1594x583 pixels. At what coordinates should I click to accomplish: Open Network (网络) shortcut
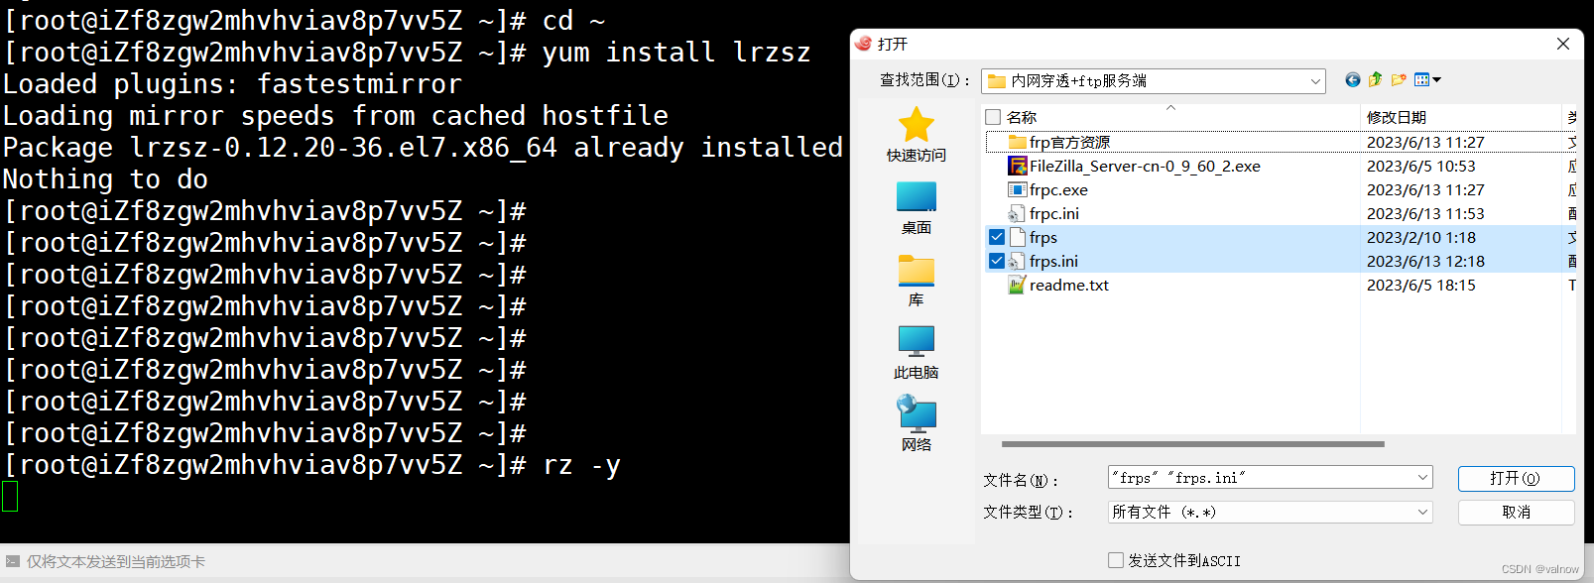point(916,413)
